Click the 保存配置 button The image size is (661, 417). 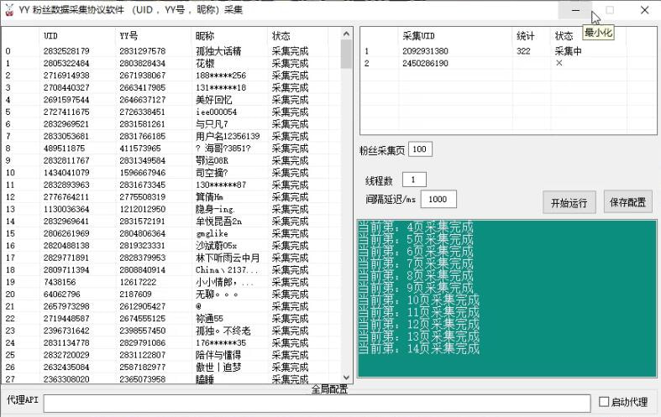click(x=627, y=201)
